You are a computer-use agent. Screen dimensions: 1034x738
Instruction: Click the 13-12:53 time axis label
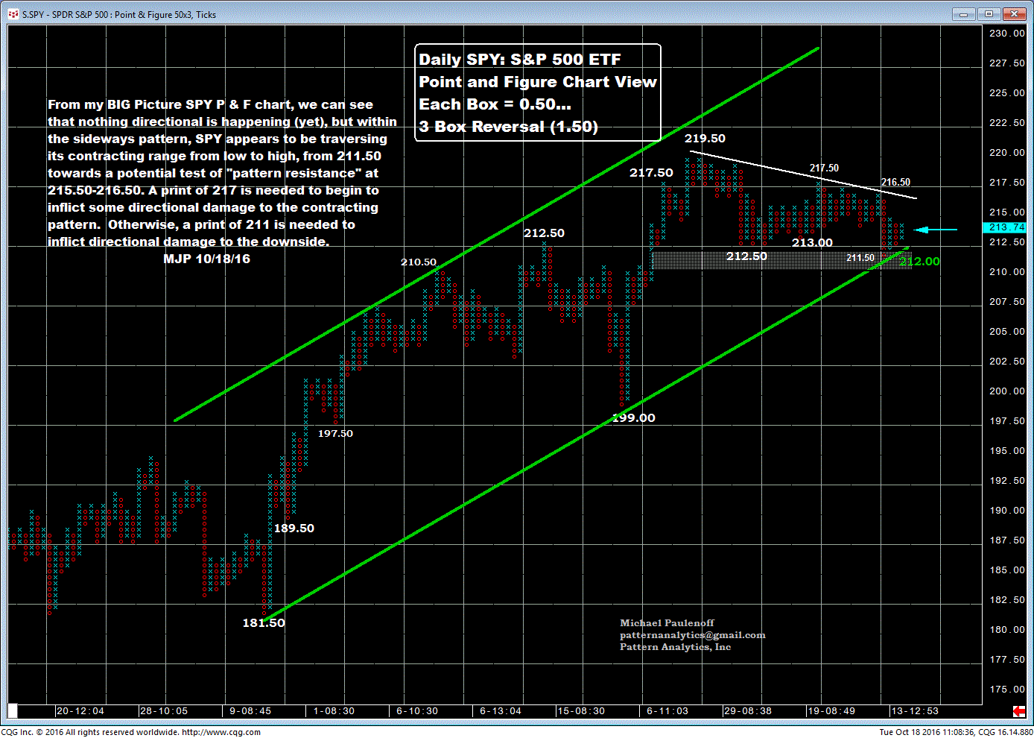(915, 711)
